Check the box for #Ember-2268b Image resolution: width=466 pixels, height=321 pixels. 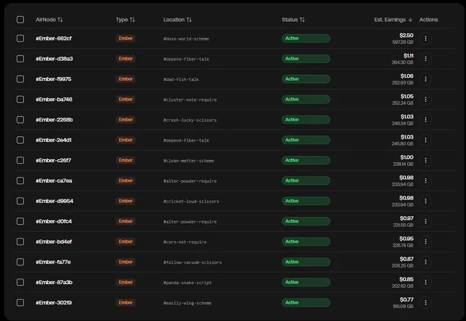(x=20, y=119)
